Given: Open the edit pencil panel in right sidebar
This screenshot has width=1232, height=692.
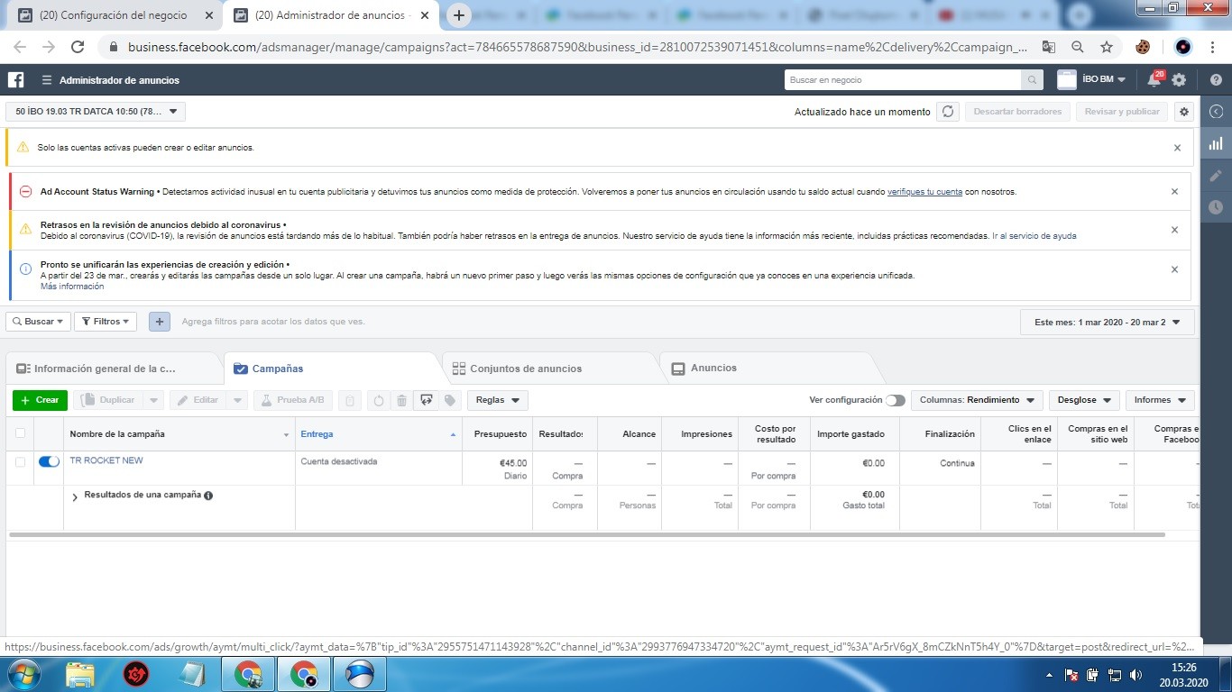Looking at the screenshot, I should [x=1216, y=176].
